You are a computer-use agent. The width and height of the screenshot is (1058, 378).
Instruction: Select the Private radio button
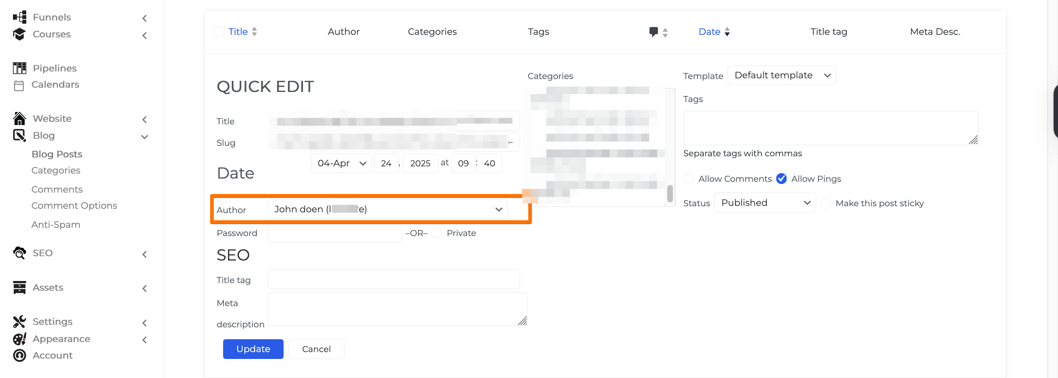437,233
